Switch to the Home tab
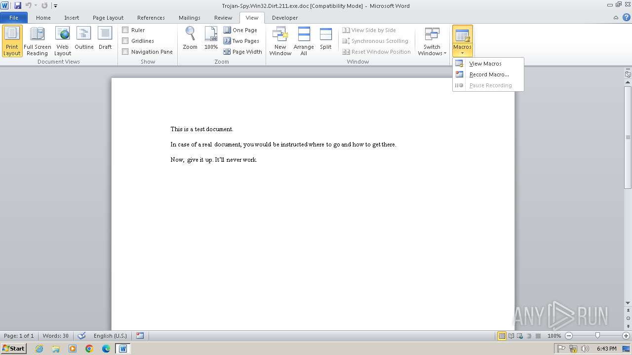This screenshot has height=355, width=632. pos(43,18)
